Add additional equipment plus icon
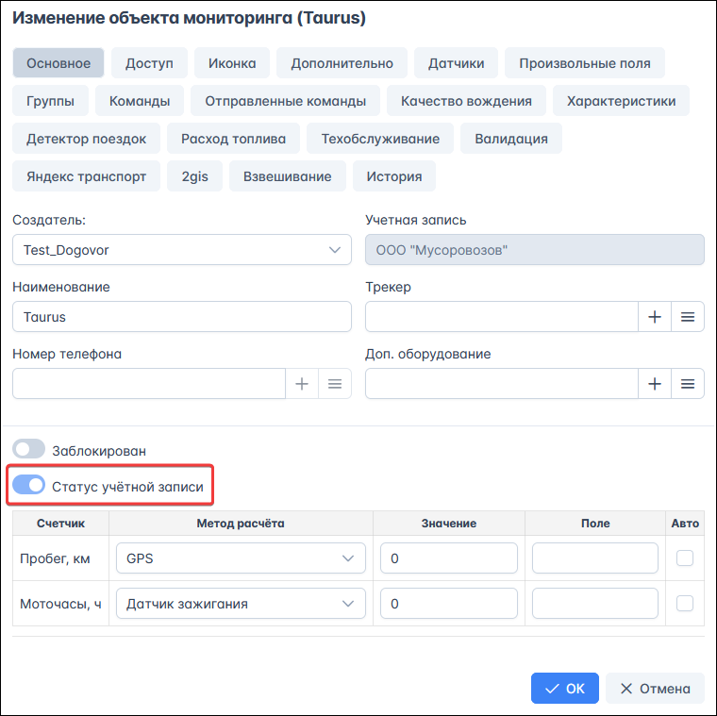The width and height of the screenshot is (717, 716). (x=655, y=384)
